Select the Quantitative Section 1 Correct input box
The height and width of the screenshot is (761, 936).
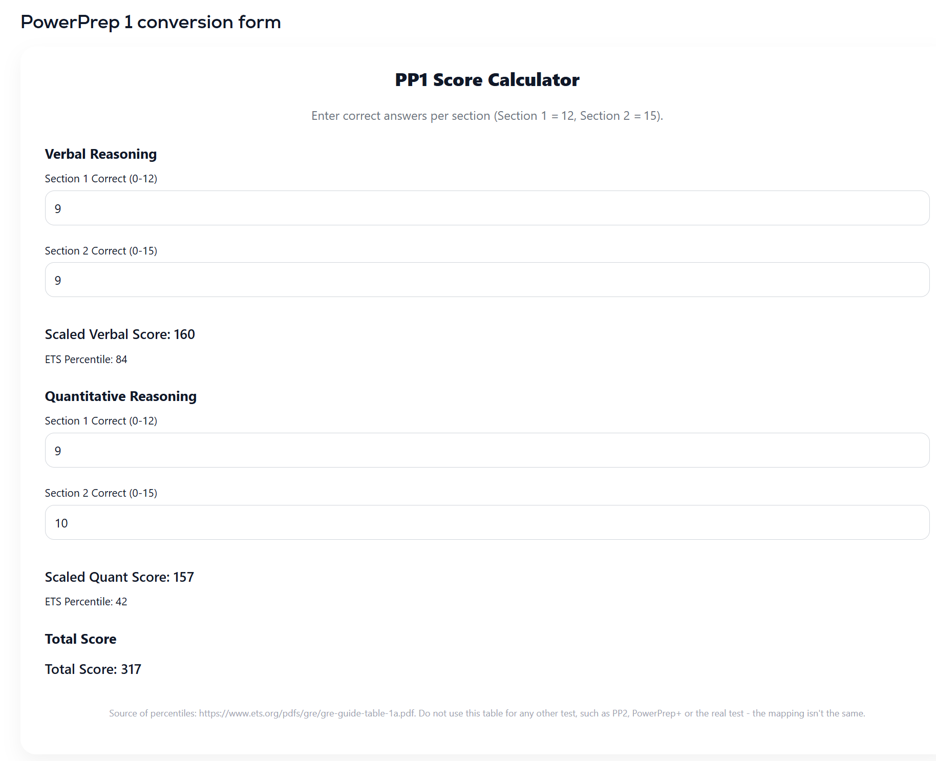coord(486,450)
